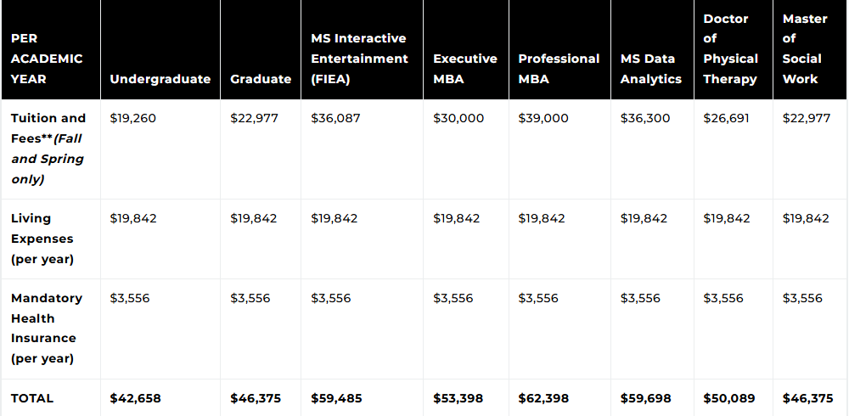Viewport: 849px width, 416px height.
Task: Click the Executive MBA column header
Action: tap(465, 69)
